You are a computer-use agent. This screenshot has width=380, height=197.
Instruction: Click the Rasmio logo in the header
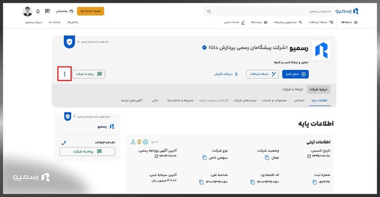(347, 11)
